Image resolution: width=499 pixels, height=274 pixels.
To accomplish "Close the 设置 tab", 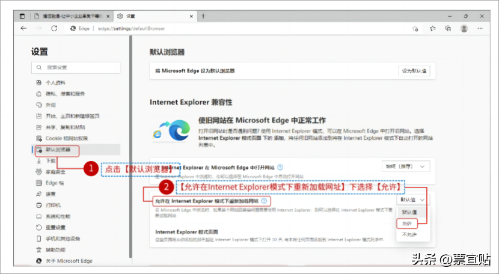I will tap(191, 16).
